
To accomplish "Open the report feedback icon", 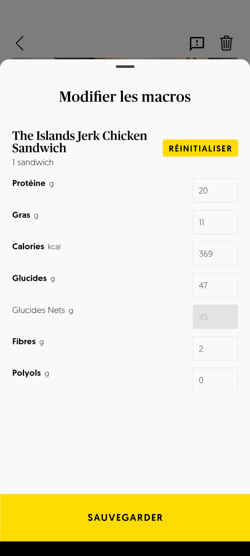I will [x=197, y=43].
